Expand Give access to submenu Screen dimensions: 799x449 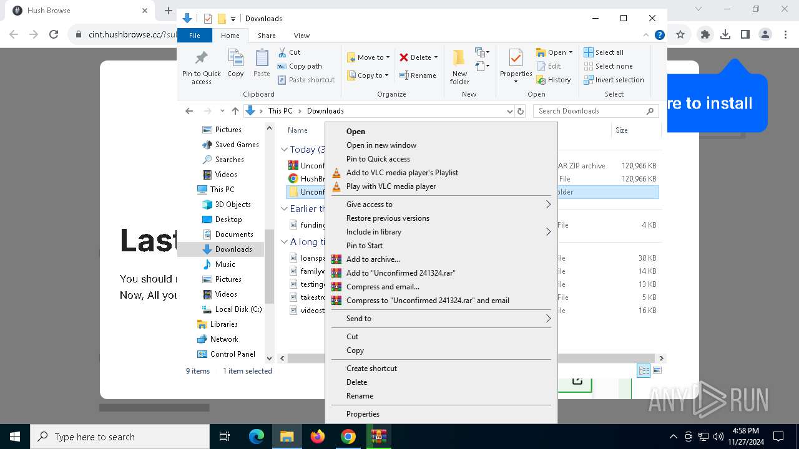441,205
